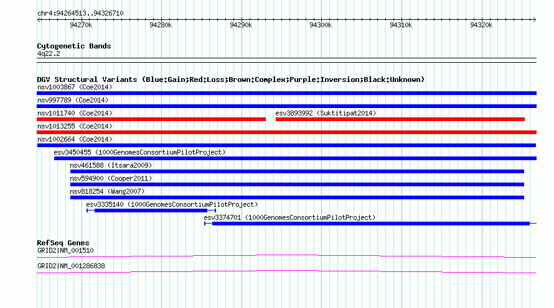The width and height of the screenshot is (554, 308).
Task: Select the magenta GRID2 NM_001510 gene line
Action: pos(286,256)
